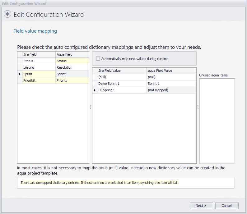
Task: Click the Cancel button
Action: 226,206
